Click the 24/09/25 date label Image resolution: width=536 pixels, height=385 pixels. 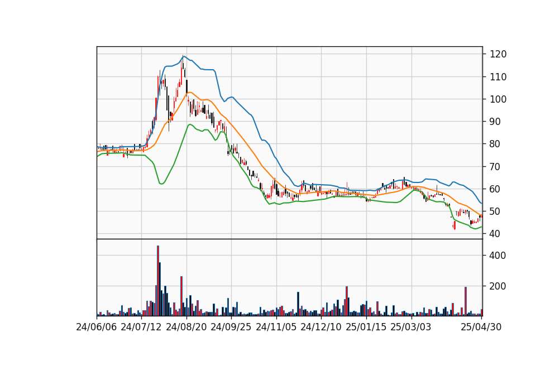pyautogui.click(x=231, y=327)
